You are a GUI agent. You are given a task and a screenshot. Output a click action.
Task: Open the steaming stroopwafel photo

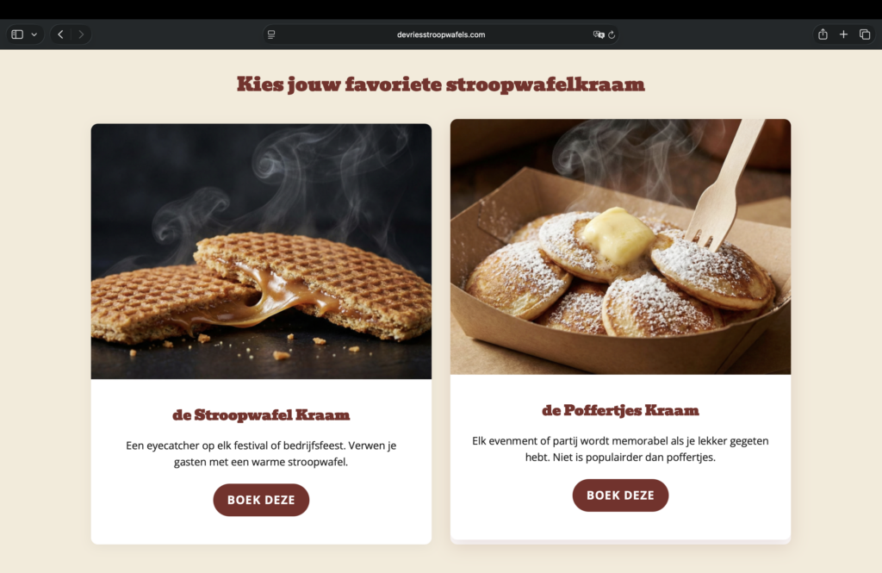pos(262,251)
